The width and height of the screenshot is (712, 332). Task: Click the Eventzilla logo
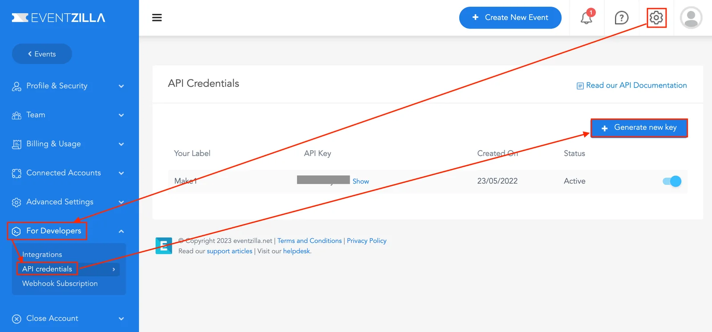pyautogui.click(x=58, y=18)
